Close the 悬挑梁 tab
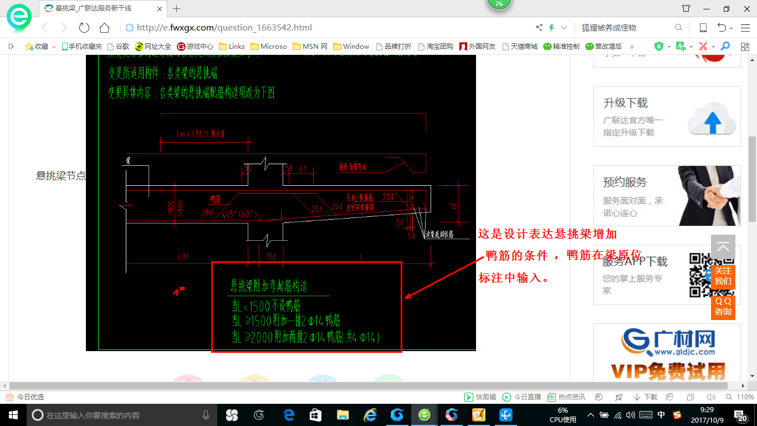 point(160,9)
